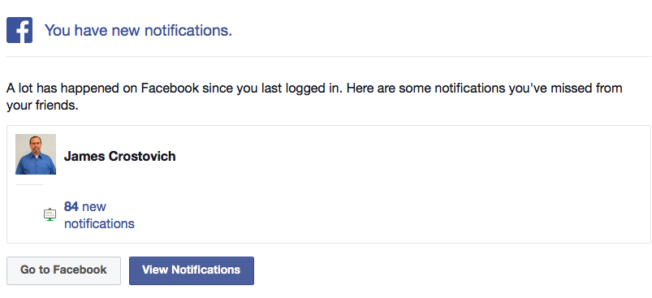Click the intro paragraph starting 'A lot has happened'

click(314, 97)
